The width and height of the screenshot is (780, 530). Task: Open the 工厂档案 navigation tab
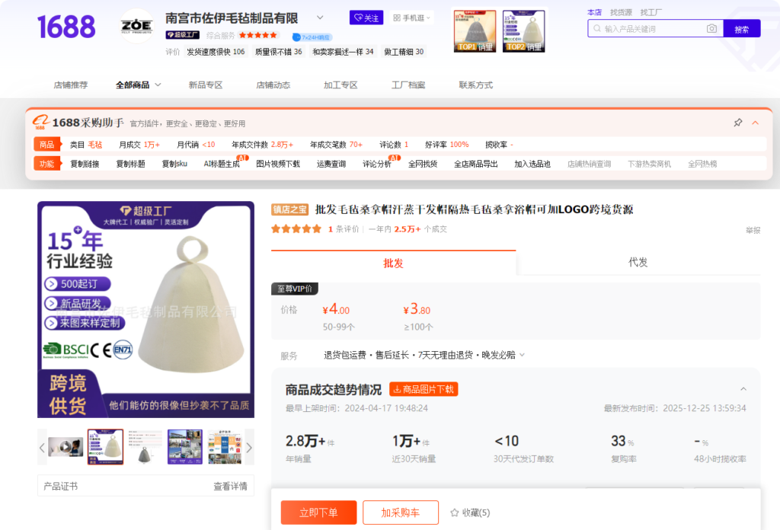click(408, 85)
